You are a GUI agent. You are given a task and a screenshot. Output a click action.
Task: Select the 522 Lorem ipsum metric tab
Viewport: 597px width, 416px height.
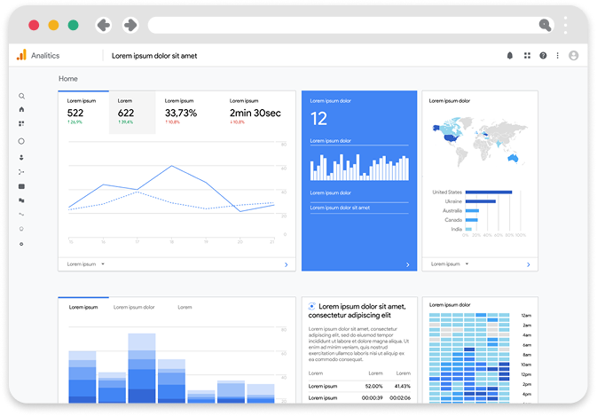coord(83,112)
